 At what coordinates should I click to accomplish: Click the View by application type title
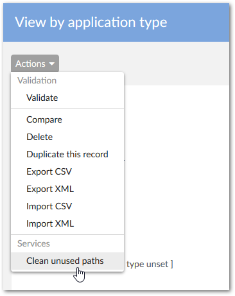pos(91,22)
